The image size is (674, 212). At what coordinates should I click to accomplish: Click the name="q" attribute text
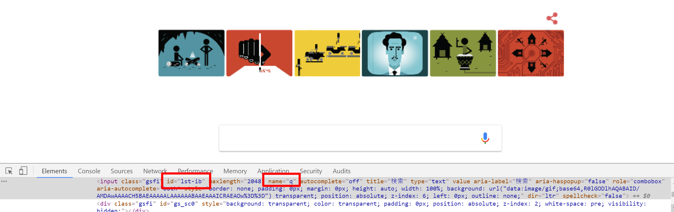pos(282,181)
